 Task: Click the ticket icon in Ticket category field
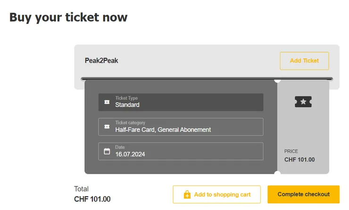[x=107, y=127]
